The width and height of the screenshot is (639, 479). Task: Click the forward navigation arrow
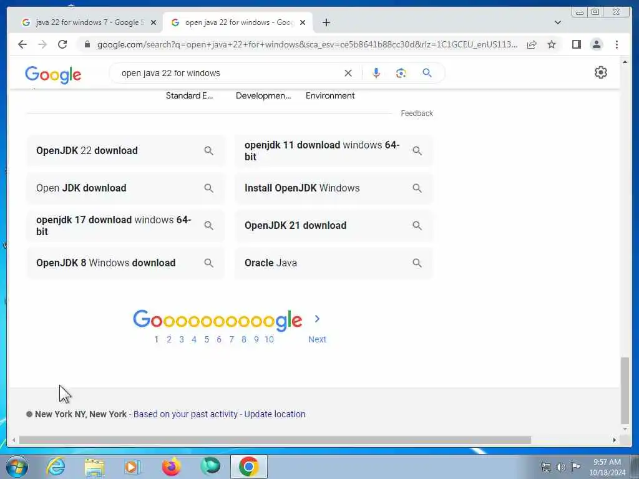(x=42, y=44)
